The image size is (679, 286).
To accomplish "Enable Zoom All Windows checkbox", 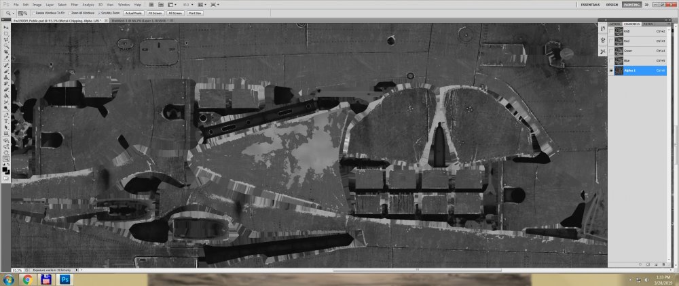I will coord(70,13).
